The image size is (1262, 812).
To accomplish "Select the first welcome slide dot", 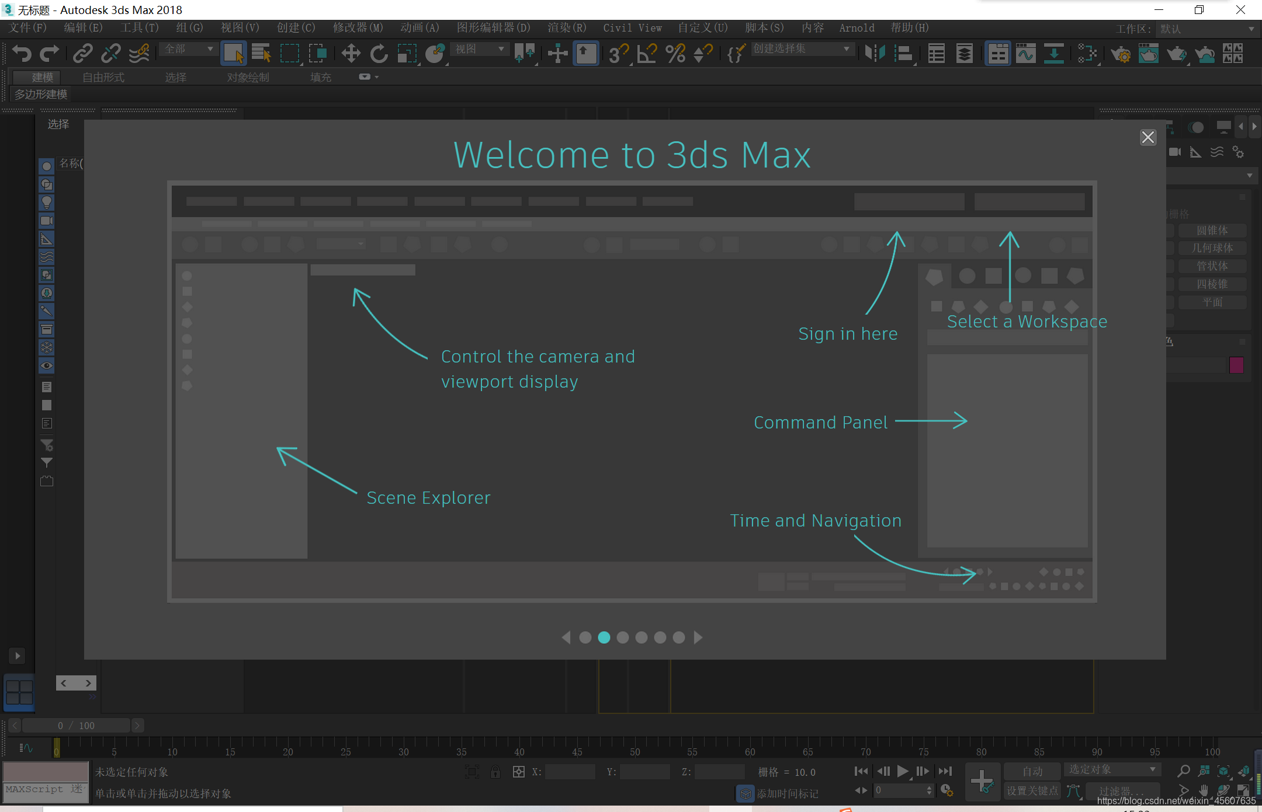I will tap(585, 637).
